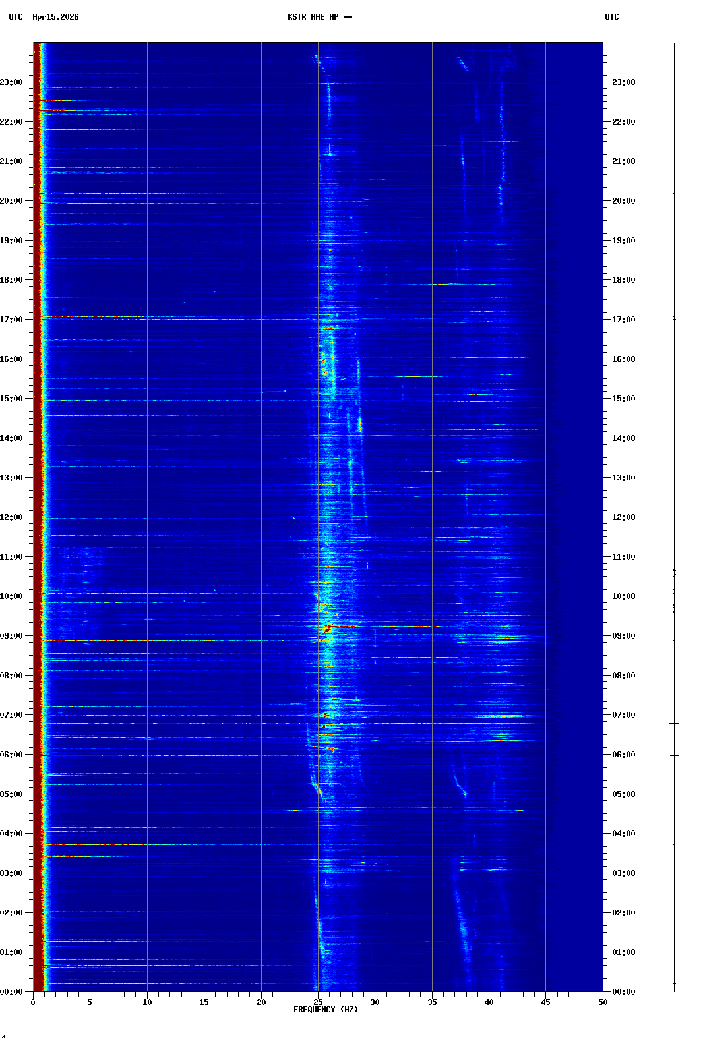Click the 14:00 label on right axis
The width and height of the screenshot is (703, 1044).
(x=623, y=438)
